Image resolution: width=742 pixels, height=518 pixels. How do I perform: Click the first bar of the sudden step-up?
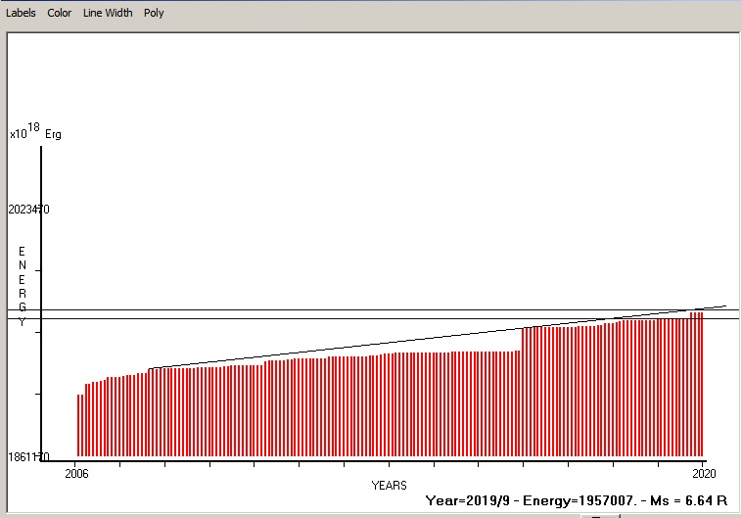pos(525,392)
